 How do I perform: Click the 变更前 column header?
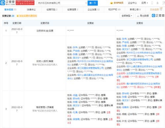(90, 23)
